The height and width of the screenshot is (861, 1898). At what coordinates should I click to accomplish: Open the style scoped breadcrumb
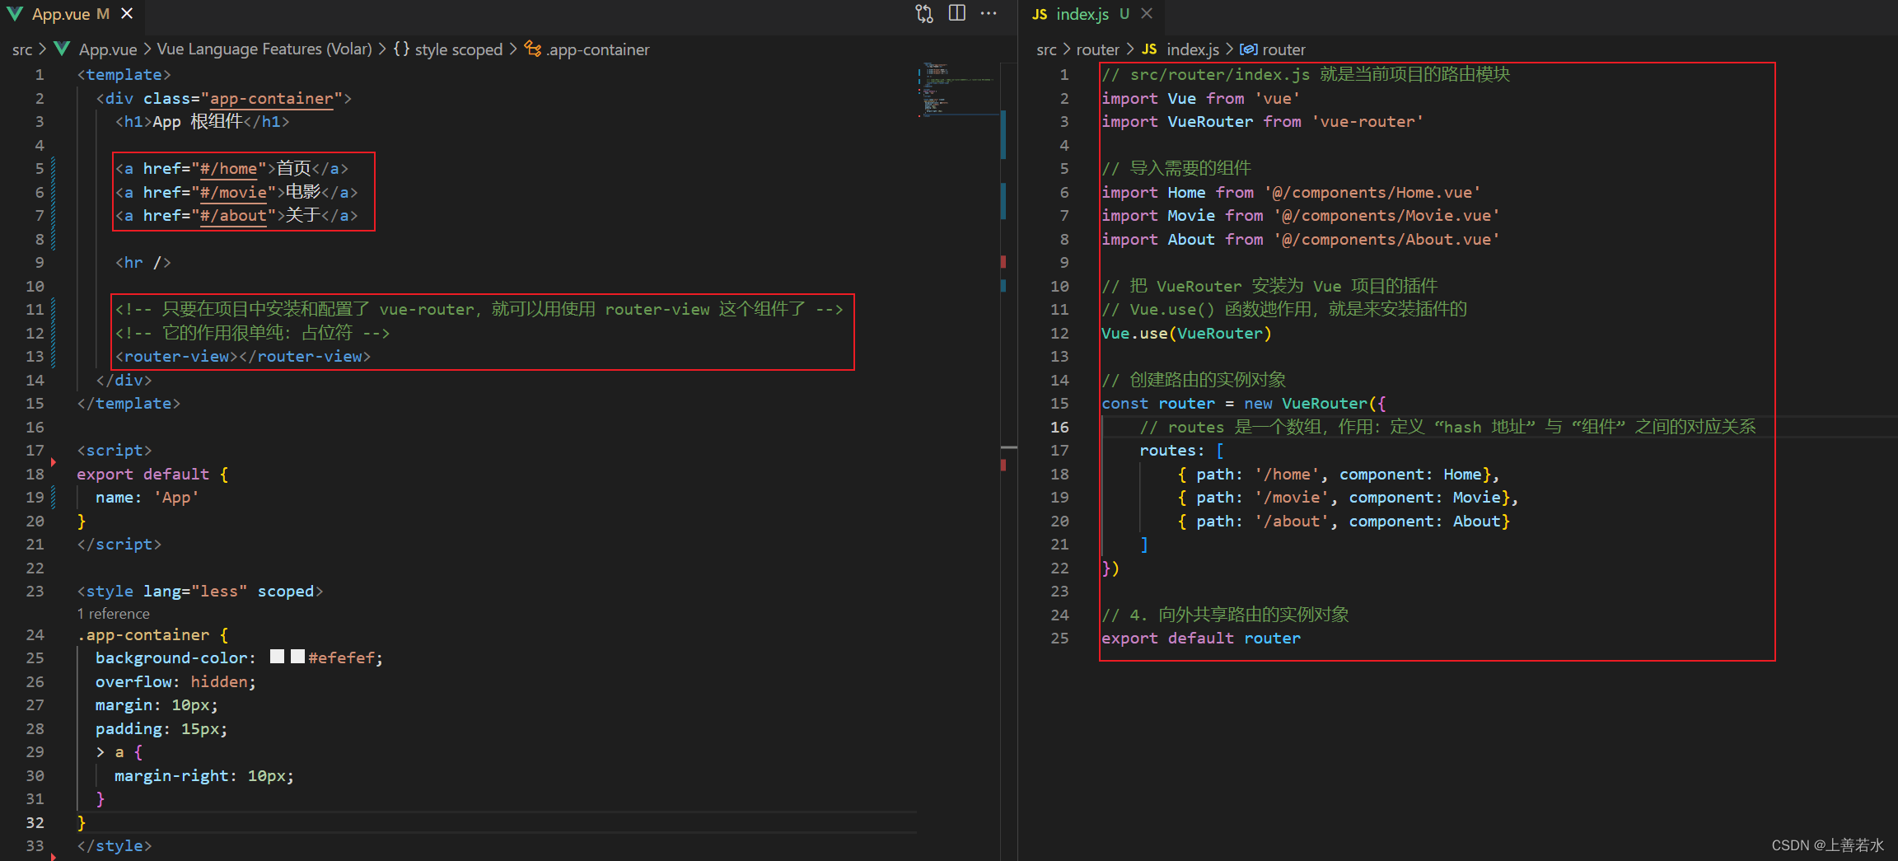point(458,49)
